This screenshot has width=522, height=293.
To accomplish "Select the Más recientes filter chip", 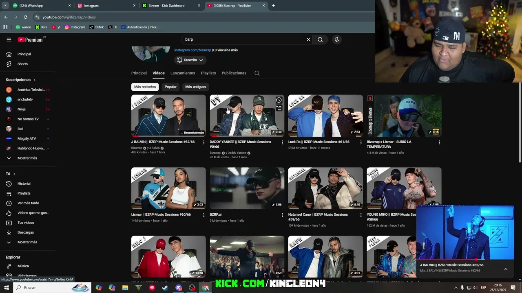I will pyautogui.click(x=145, y=87).
